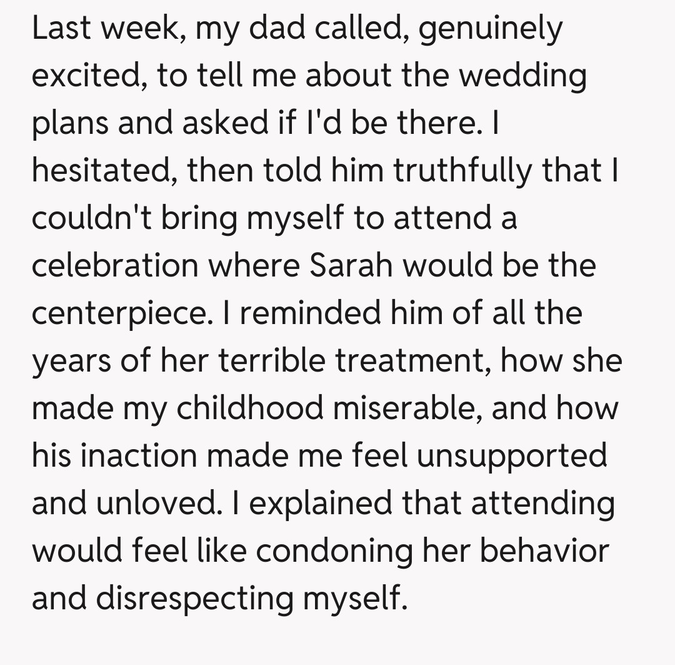The height and width of the screenshot is (665, 675).
Task: Click the word "hesitated"
Action: 104,171
